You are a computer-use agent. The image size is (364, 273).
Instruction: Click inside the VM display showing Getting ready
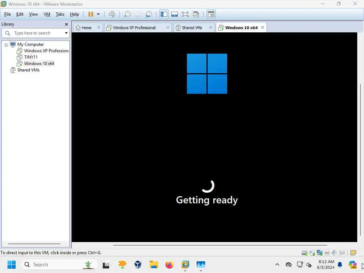pyautogui.click(x=214, y=137)
